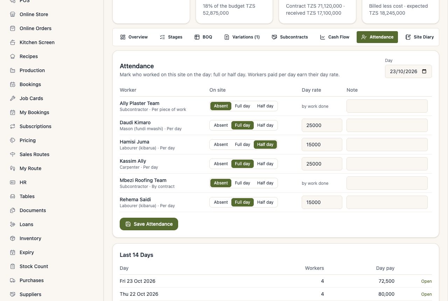The height and width of the screenshot is (301, 448).
Task: Click Save Attendance button
Action: [149, 224]
